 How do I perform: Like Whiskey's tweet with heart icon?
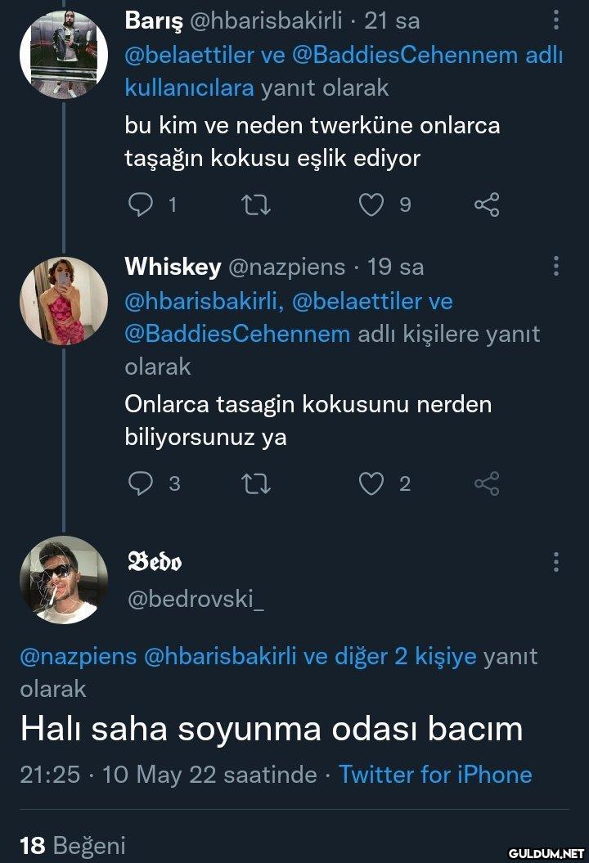pyautogui.click(x=371, y=483)
